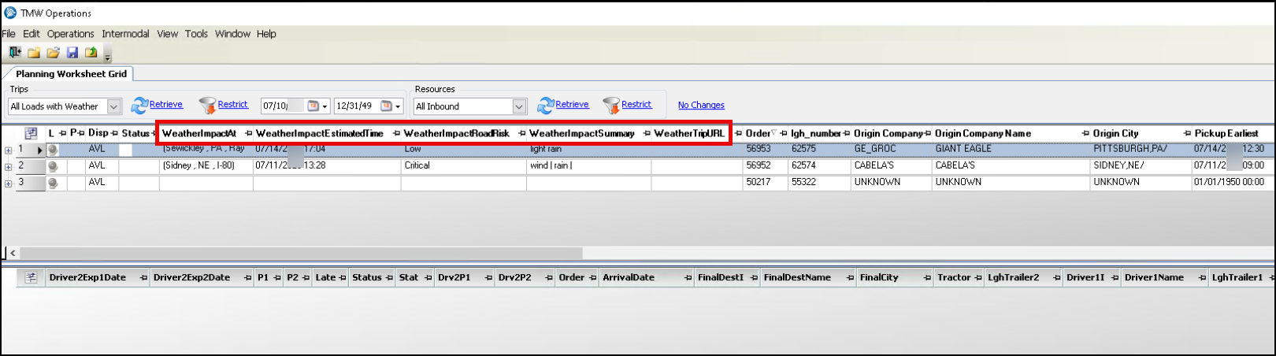Click the Trips Restrict funnel icon
Viewport: 1276px width, 356px height.
(207, 106)
